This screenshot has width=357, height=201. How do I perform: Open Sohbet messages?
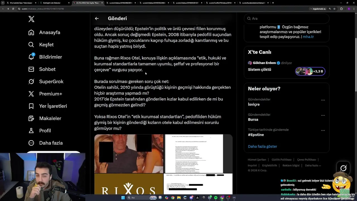point(42,69)
